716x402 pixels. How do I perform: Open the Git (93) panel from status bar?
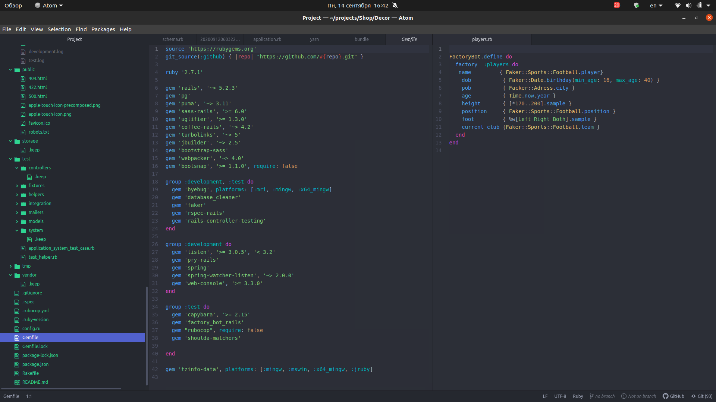pos(701,396)
